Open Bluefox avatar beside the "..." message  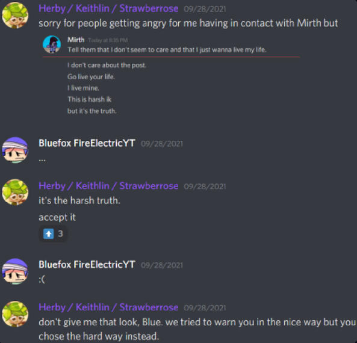pos(15,150)
